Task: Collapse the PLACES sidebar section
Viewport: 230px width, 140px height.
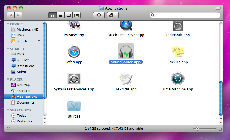Action: [x=8, y=80]
